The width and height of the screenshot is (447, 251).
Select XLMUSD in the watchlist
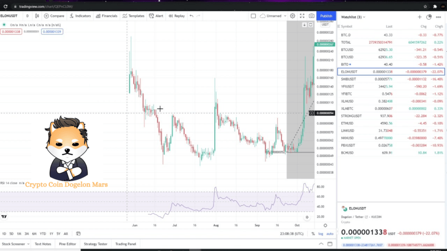coord(391,101)
